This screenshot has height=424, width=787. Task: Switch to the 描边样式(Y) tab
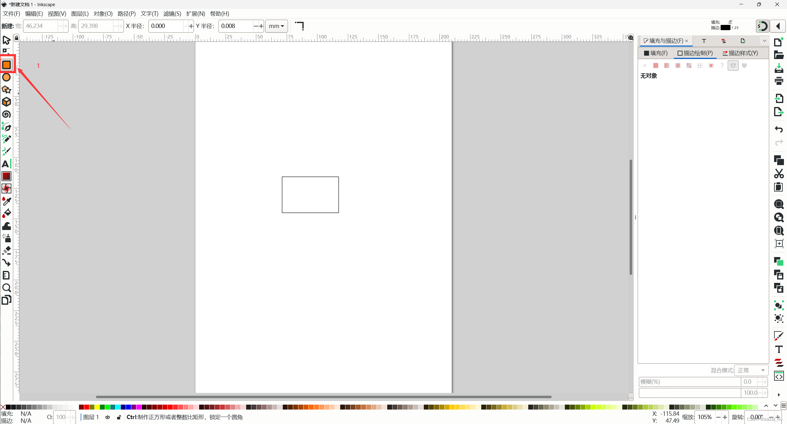tap(740, 53)
